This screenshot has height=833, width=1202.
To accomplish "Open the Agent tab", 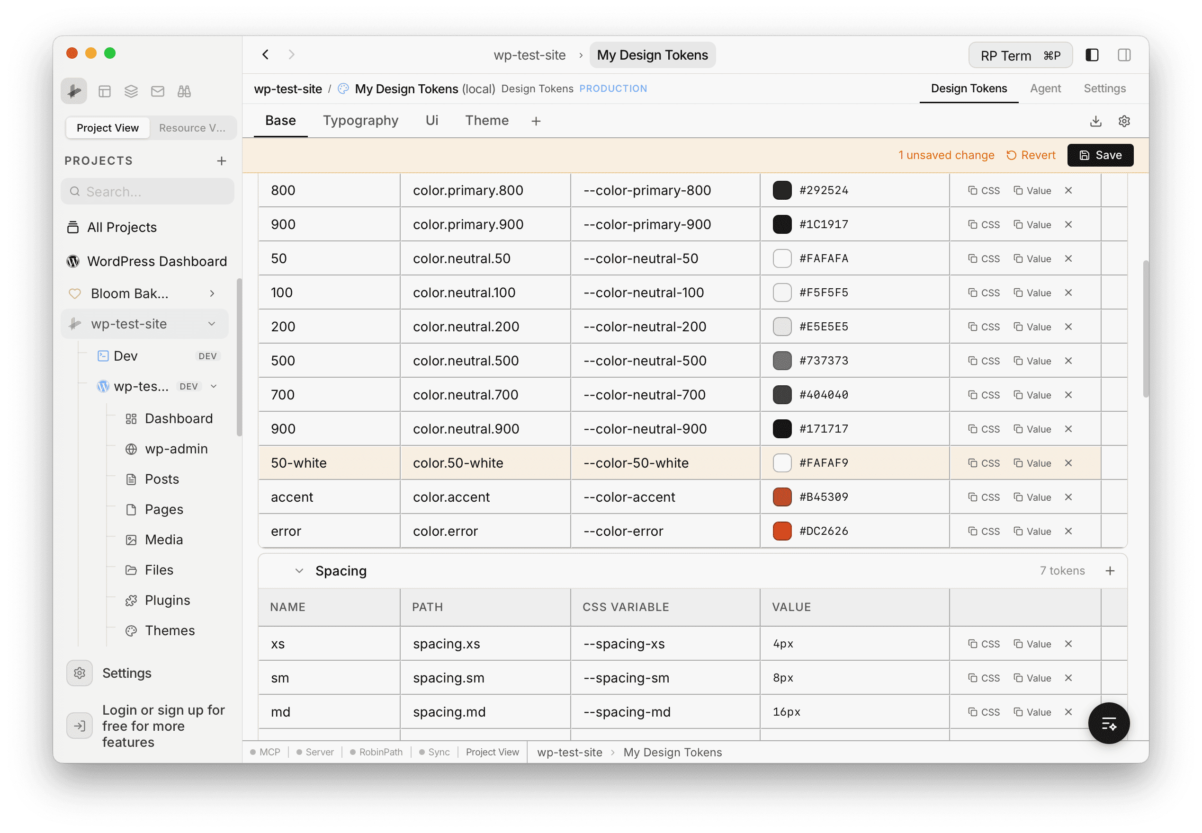I will click(1045, 88).
